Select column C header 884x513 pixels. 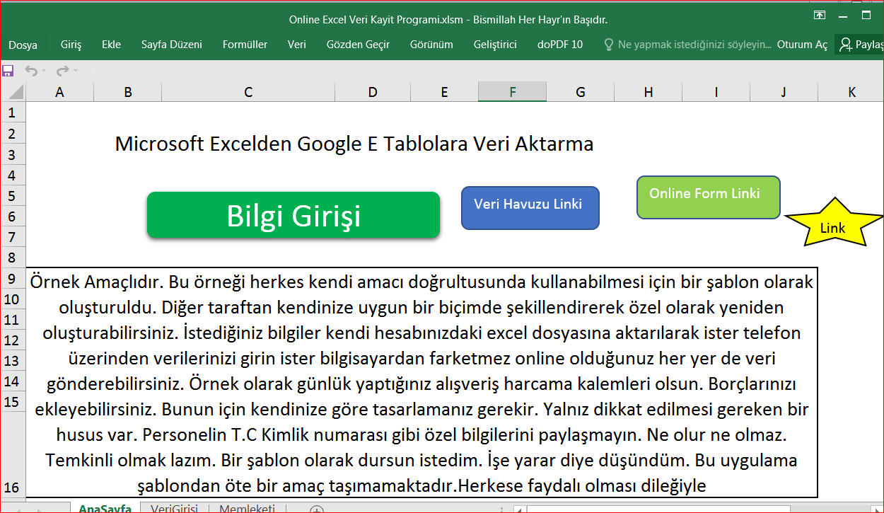point(248,92)
